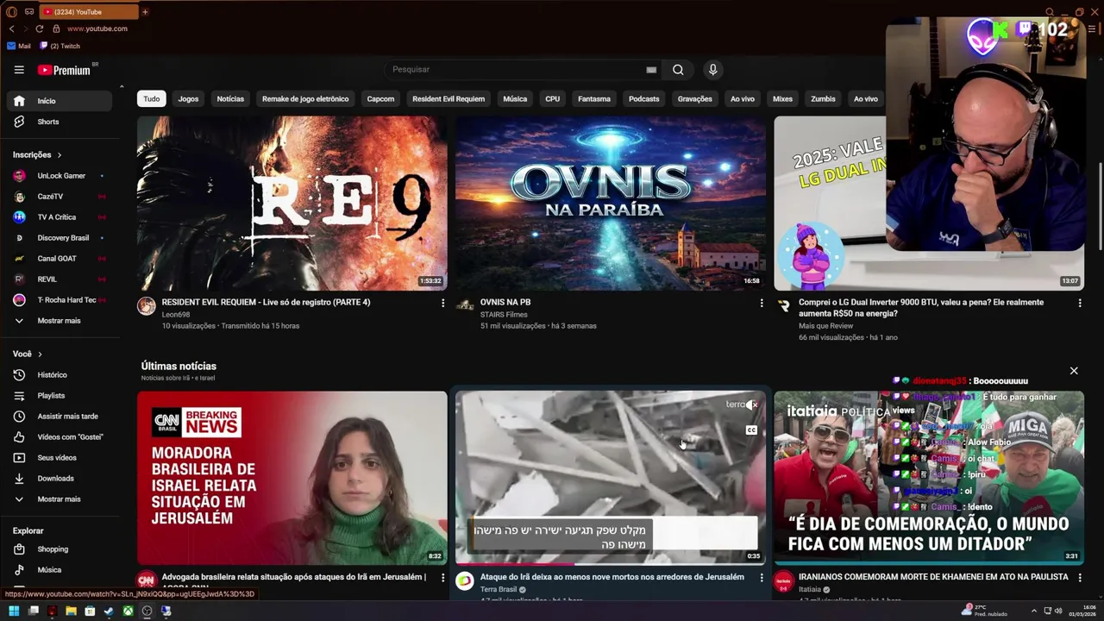Screen dimensions: 1104x621
Task: Click the search magnifier button
Action: tap(678, 70)
